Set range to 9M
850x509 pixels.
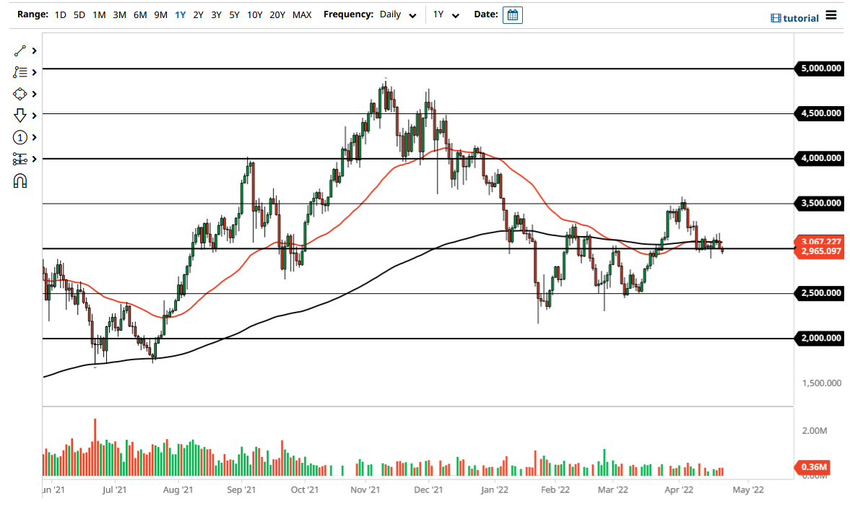(x=160, y=15)
